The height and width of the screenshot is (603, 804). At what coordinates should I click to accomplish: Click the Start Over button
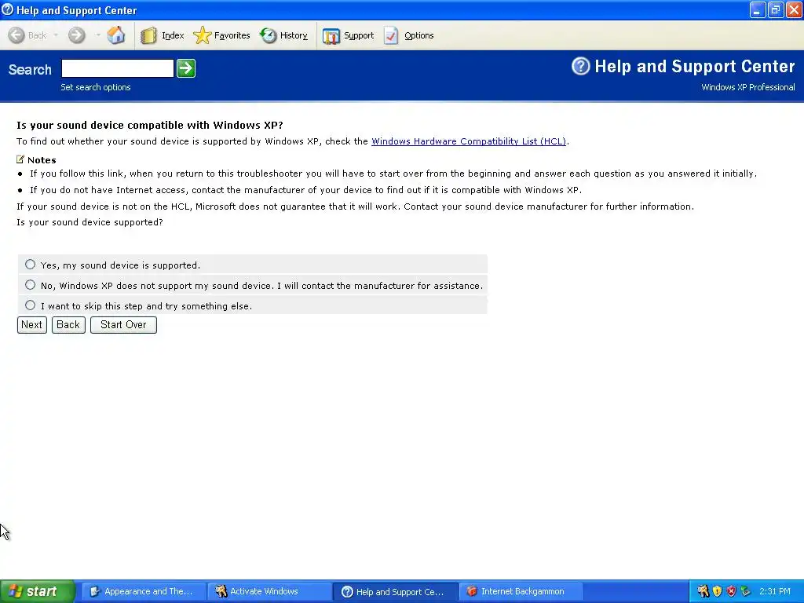click(123, 324)
